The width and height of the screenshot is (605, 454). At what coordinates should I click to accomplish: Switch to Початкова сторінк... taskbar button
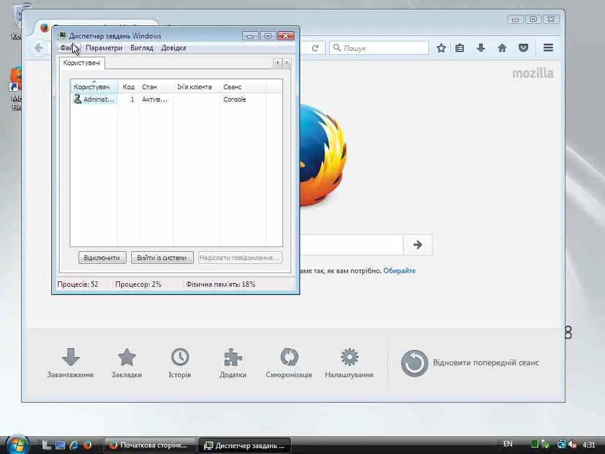coord(149,445)
